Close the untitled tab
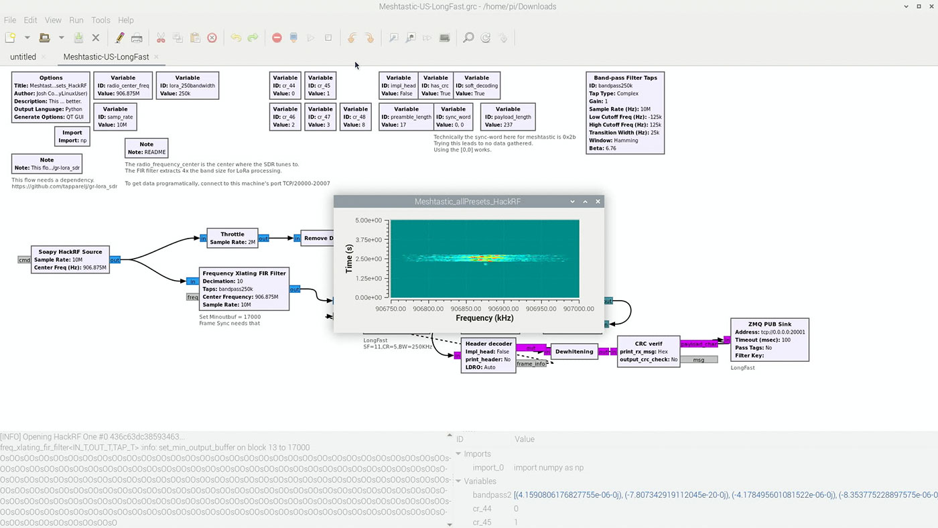 [x=44, y=57]
